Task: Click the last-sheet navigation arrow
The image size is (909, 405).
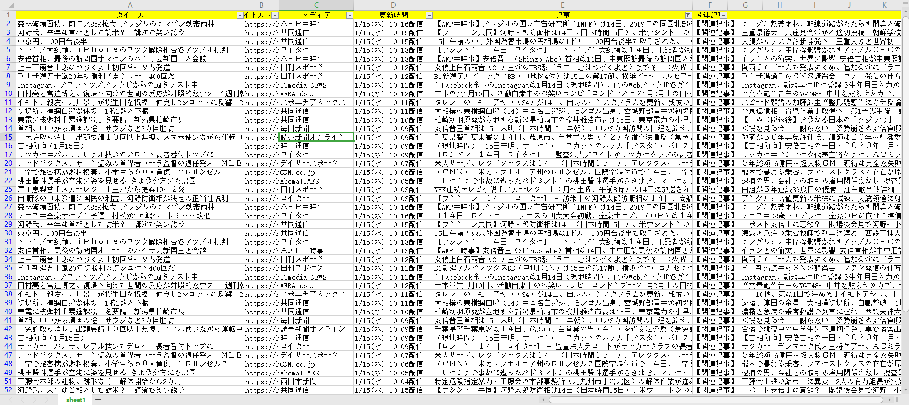Action: [x=47, y=400]
